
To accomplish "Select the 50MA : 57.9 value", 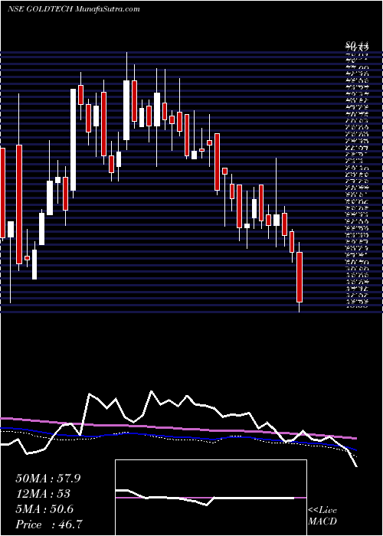I will 48,479.
